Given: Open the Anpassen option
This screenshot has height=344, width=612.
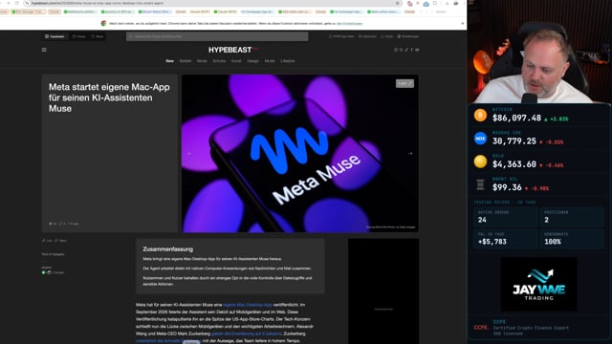Looking at the screenshot, I should (x=367, y=36).
